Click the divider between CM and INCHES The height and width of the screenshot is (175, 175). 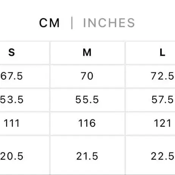pos(72,23)
